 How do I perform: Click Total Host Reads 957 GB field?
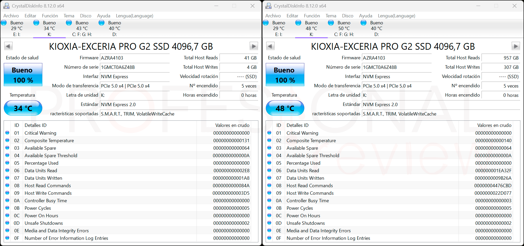(501, 58)
